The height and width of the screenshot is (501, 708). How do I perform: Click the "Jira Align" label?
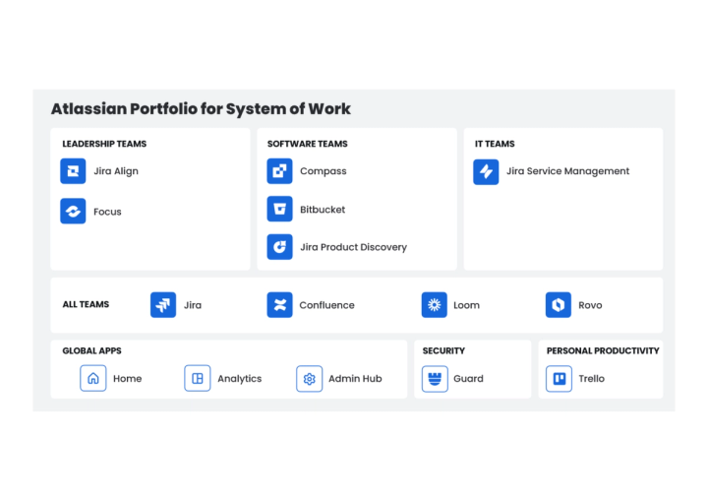click(116, 171)
